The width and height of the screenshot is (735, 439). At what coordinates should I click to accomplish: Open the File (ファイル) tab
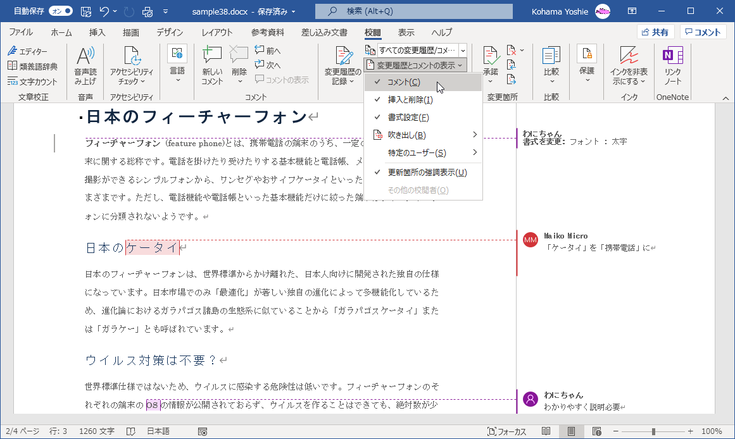(x=21, y=33)
